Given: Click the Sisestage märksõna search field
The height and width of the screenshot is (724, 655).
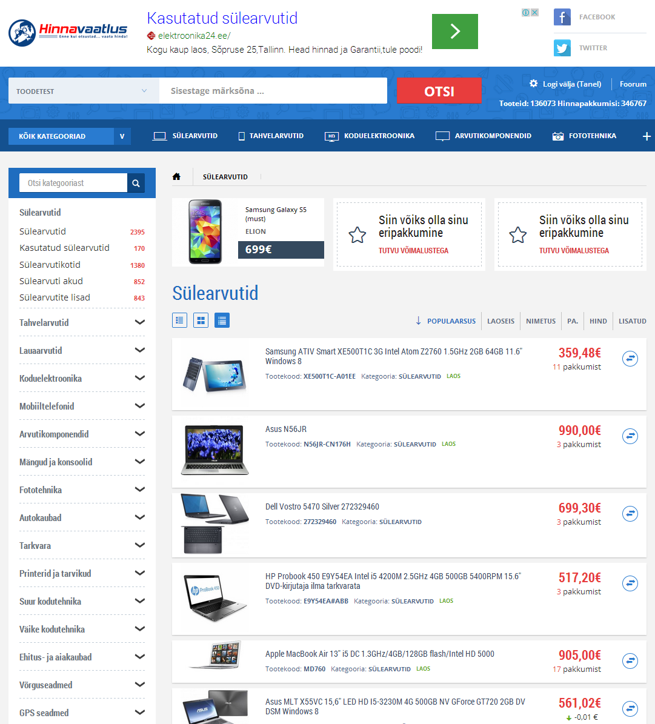Looking at the screenshot, I should coord(273,91).
